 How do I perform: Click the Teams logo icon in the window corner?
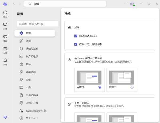click(5, 4)
